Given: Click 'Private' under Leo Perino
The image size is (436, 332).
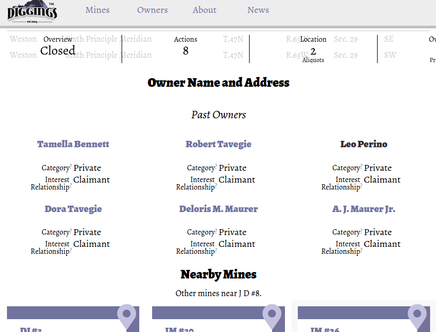Looking at the screenshot, I should click(378, 168).
